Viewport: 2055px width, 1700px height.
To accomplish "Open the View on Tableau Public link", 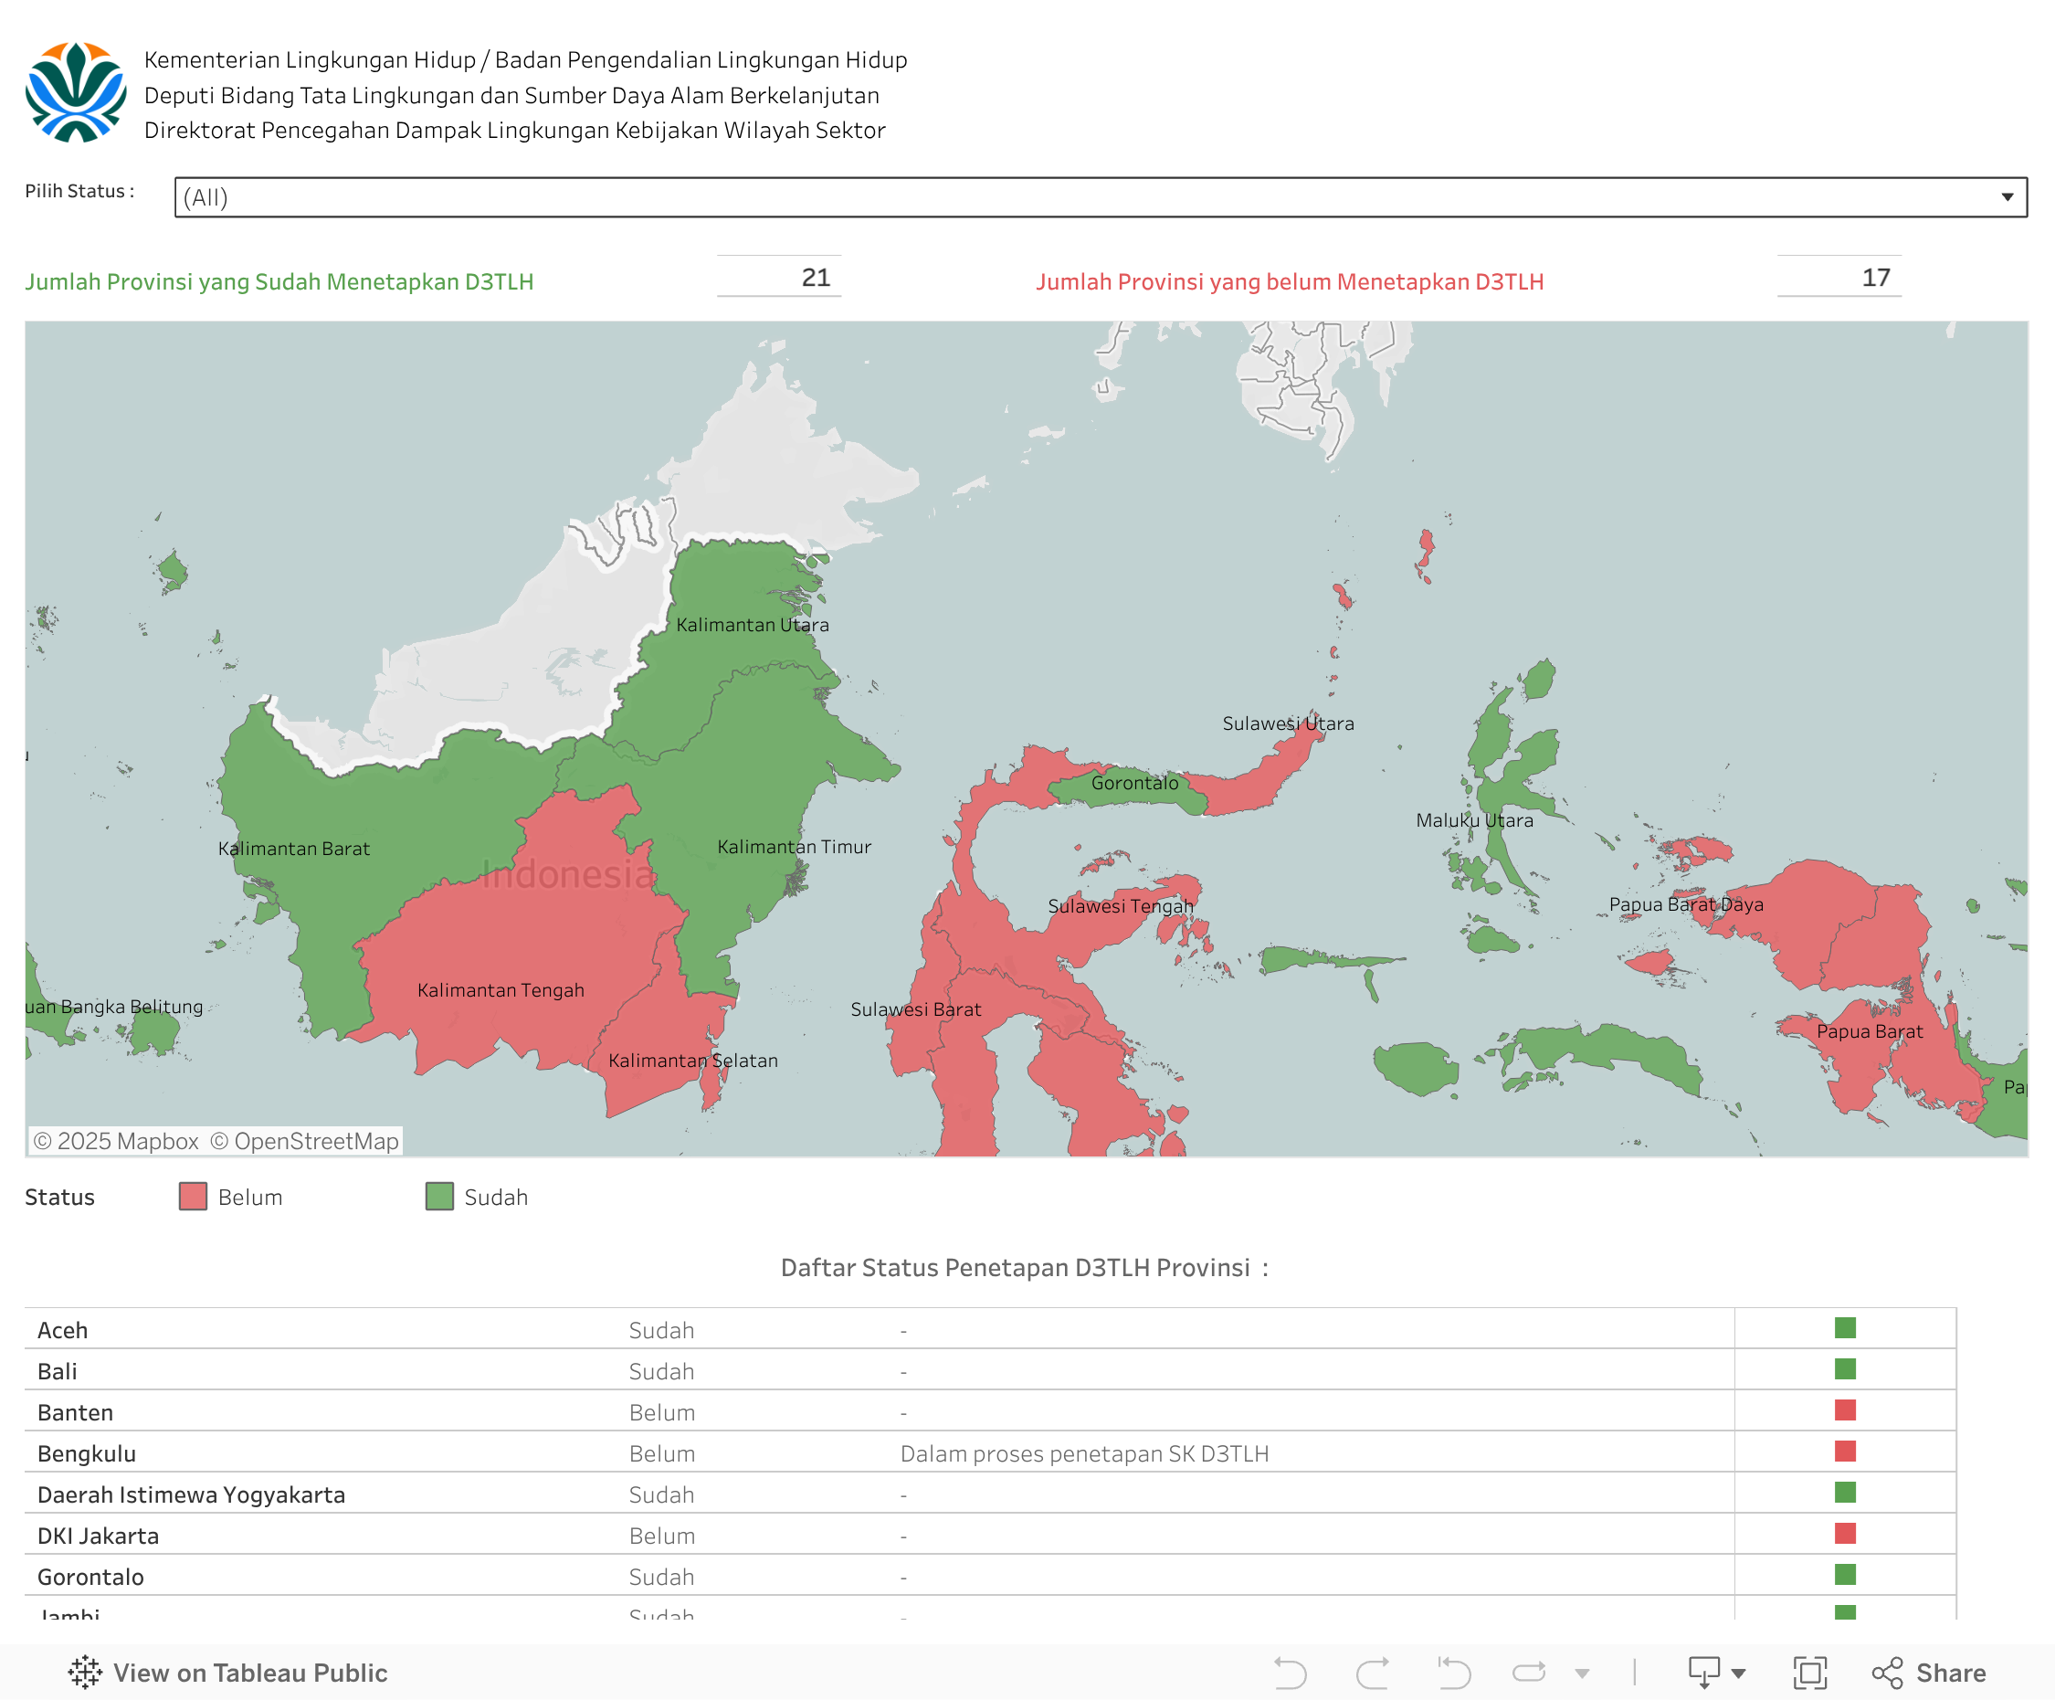I will click(250, 1673).
